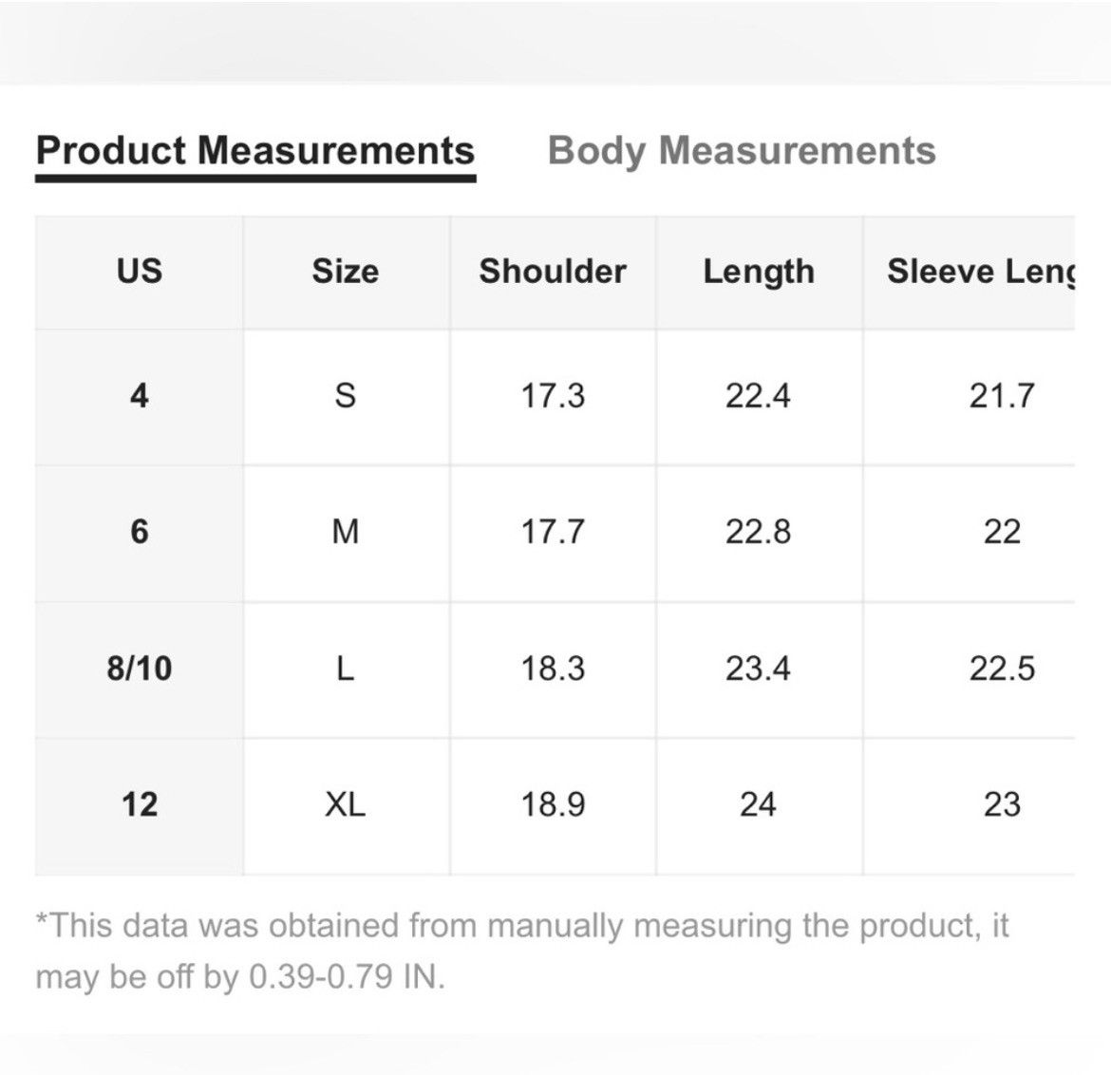Click the L size cell

(x=346, y=669)
